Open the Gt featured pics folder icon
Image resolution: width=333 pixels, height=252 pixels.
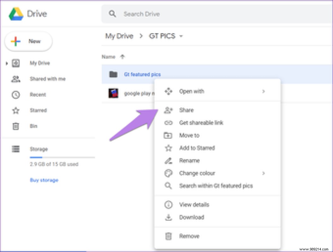point(114,74)
